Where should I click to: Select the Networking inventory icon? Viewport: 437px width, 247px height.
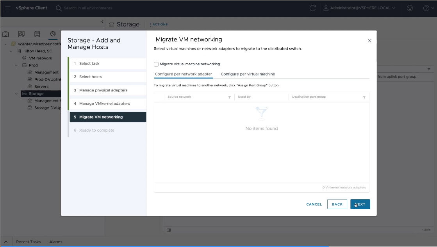coord(53,34)
